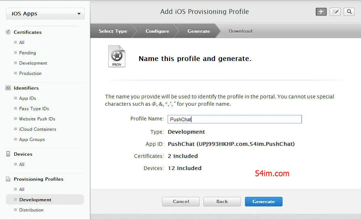Go to Configure step
This screenshot has height=220, width=361.
click(x=157, y=31)
